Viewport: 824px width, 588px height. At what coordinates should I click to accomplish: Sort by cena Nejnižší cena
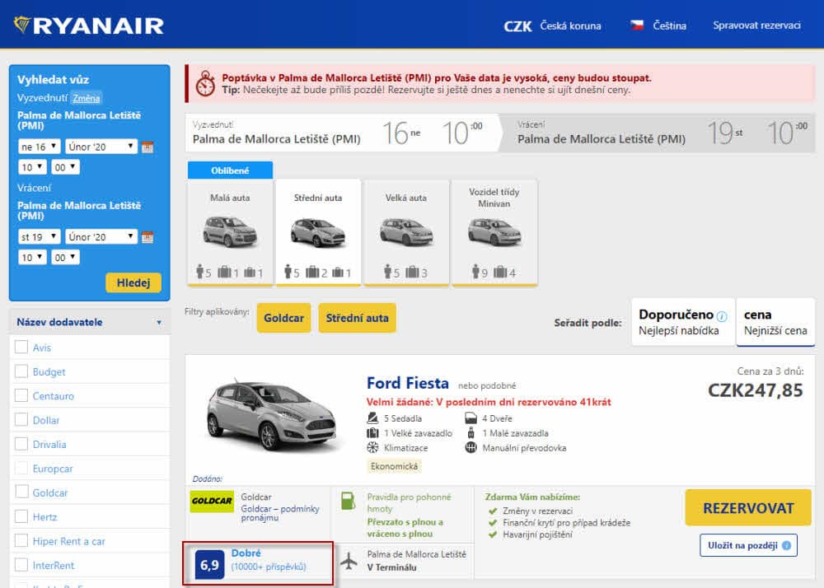click(775, 322)
